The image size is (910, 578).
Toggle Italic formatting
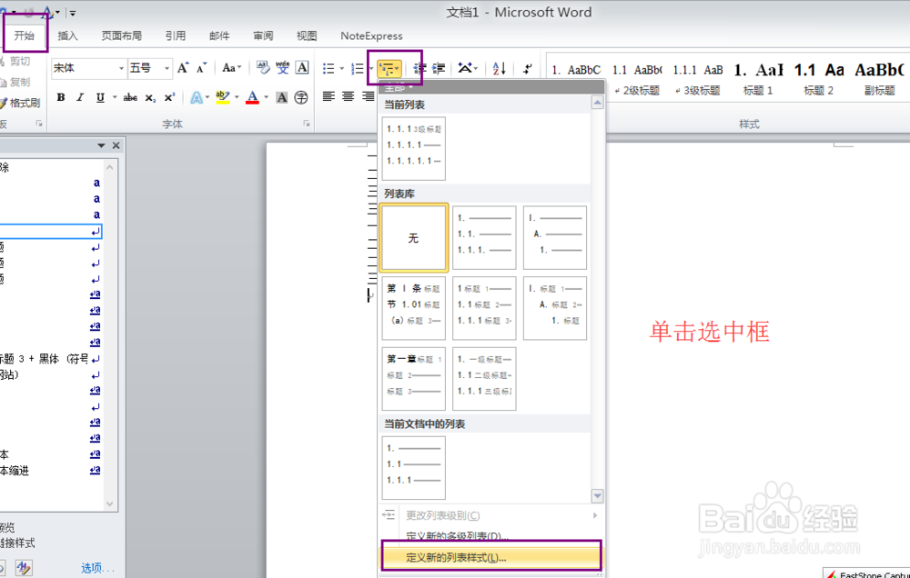click(x=79, y=98)
